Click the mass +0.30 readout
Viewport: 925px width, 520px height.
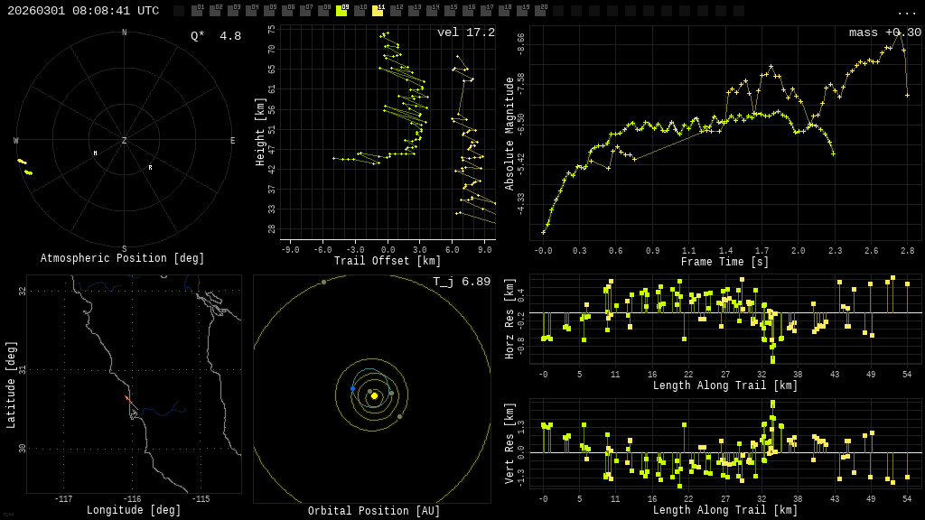point(884,33)
